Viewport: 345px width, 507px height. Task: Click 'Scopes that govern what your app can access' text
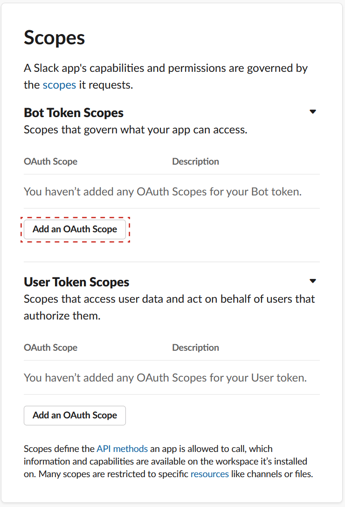pyautogui.click(x=136, y=130)
